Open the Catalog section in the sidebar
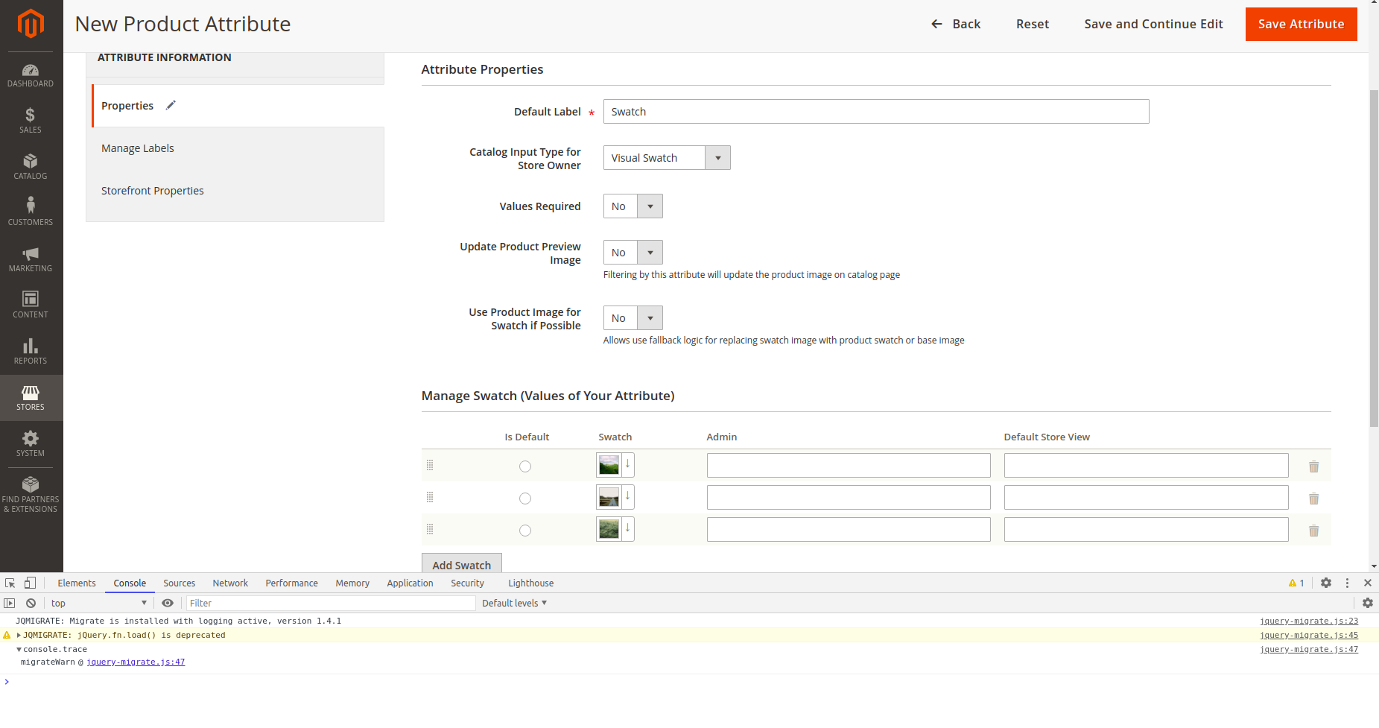1379x728 pixels. (x=31, y=166)
